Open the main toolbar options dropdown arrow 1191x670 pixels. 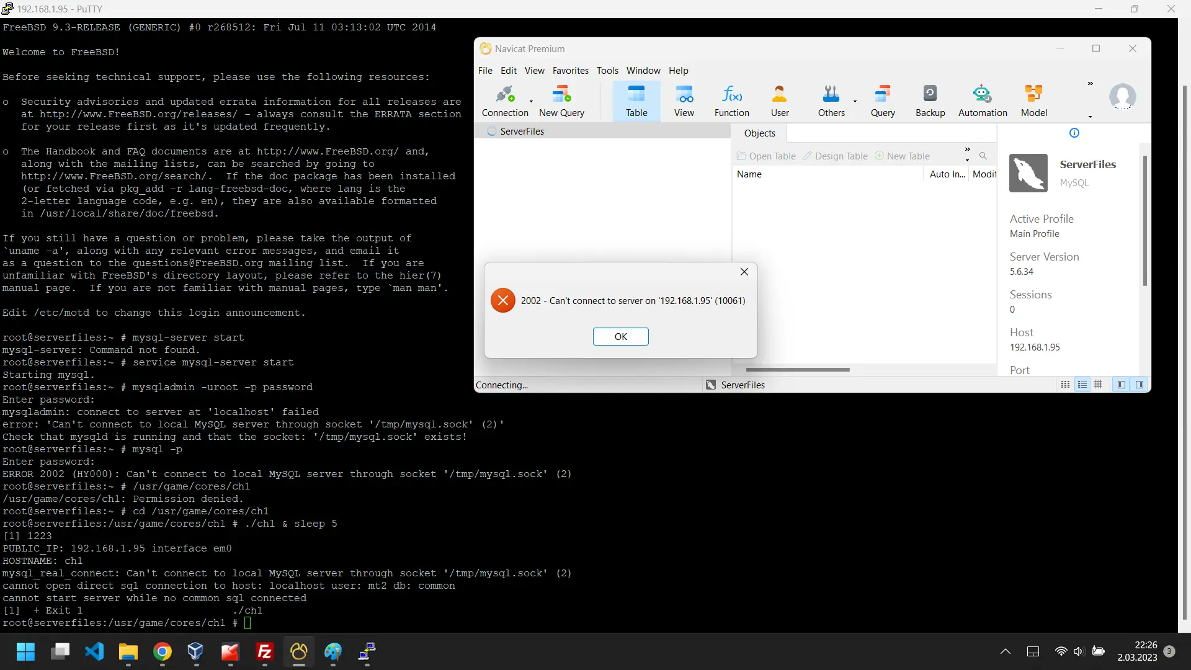[1090, 117]
